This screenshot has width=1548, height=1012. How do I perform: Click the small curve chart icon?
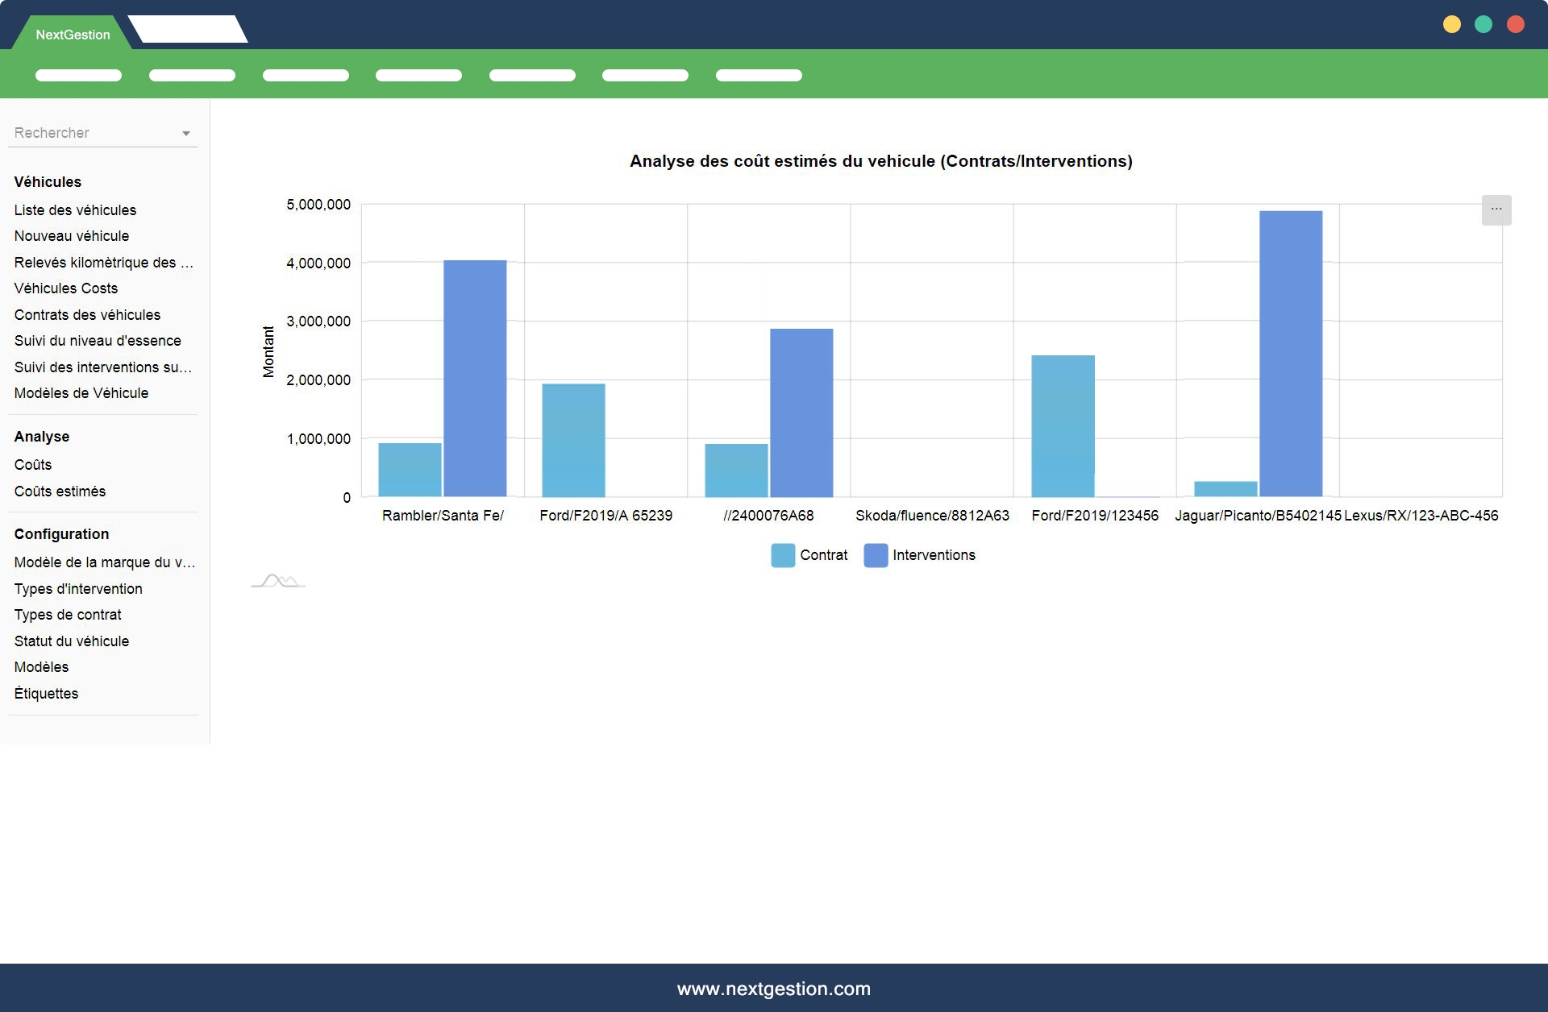(278, 580)
